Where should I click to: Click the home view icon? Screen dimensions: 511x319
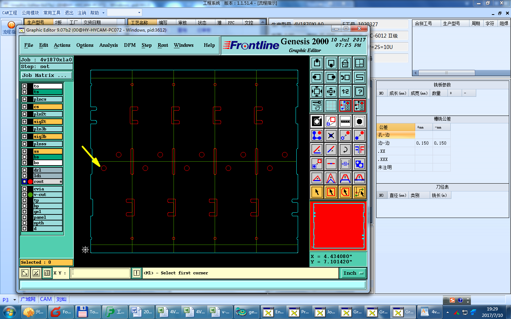click(345, 63)
